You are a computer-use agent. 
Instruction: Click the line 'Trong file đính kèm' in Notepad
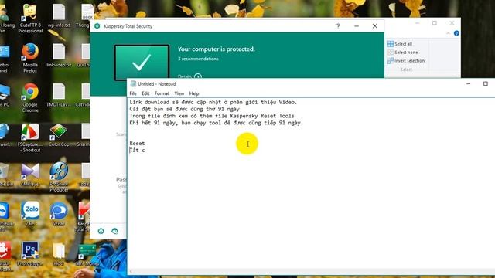211,116
